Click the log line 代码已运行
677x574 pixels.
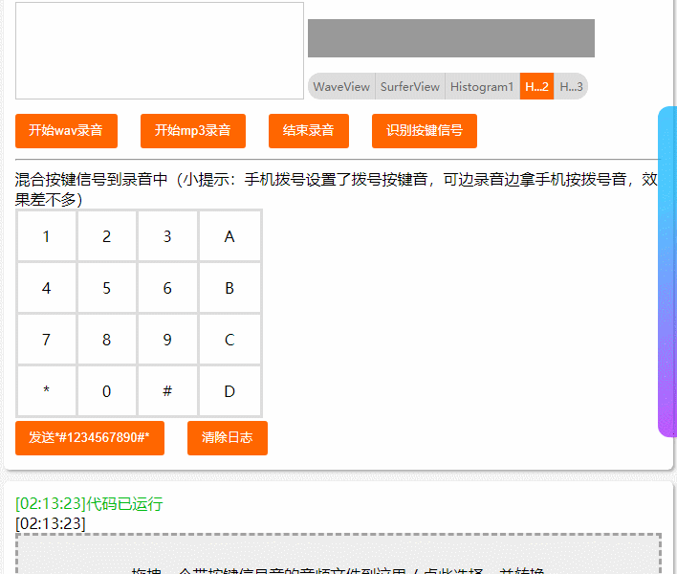[x=89, y=503]
